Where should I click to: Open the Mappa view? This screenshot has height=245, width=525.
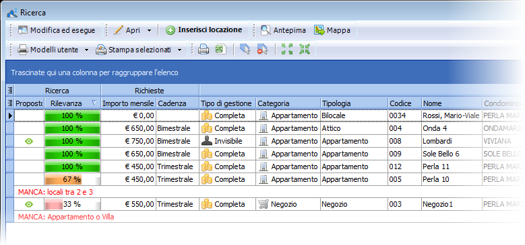pyautogui.click(x=332, y=30)
